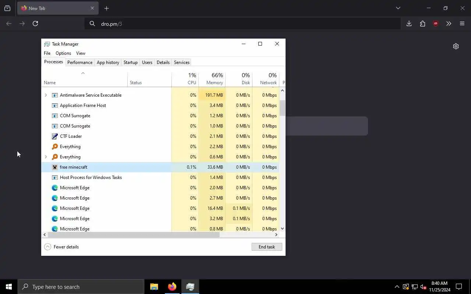Switch to the Users tab
This screenshot has width=471, height=294.
[x=147, y=62]
